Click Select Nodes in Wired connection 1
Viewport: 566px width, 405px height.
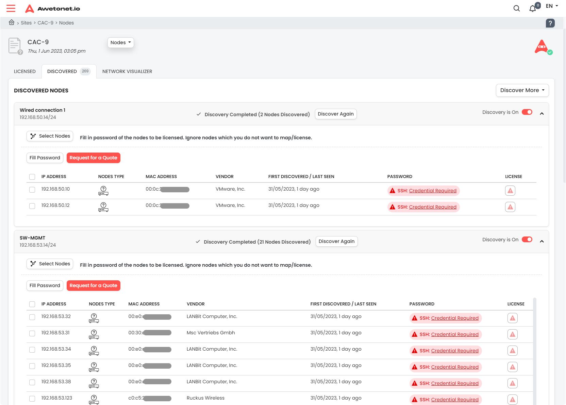pos(50,136)
